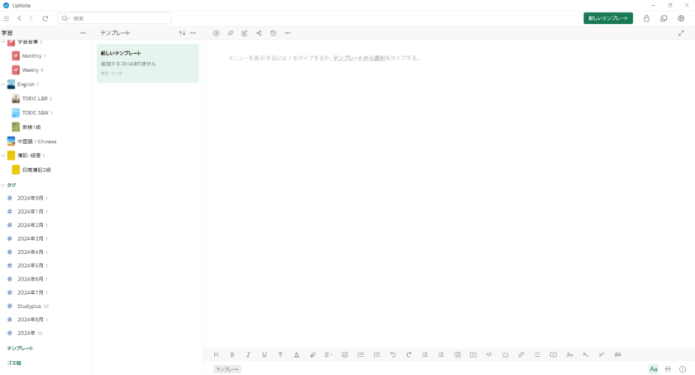This screenshot has height=375, width=695.
Task: Collapse the 簿記・経理 notebook
Action: (x=3, y=156)
